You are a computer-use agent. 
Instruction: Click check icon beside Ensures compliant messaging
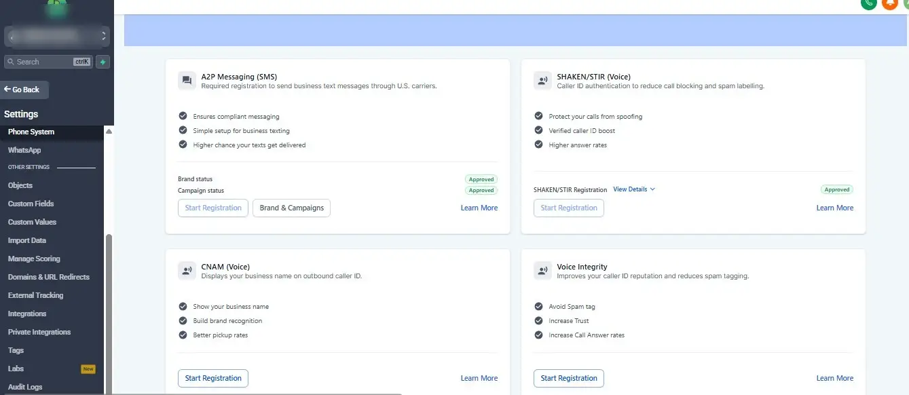[183, 116]
